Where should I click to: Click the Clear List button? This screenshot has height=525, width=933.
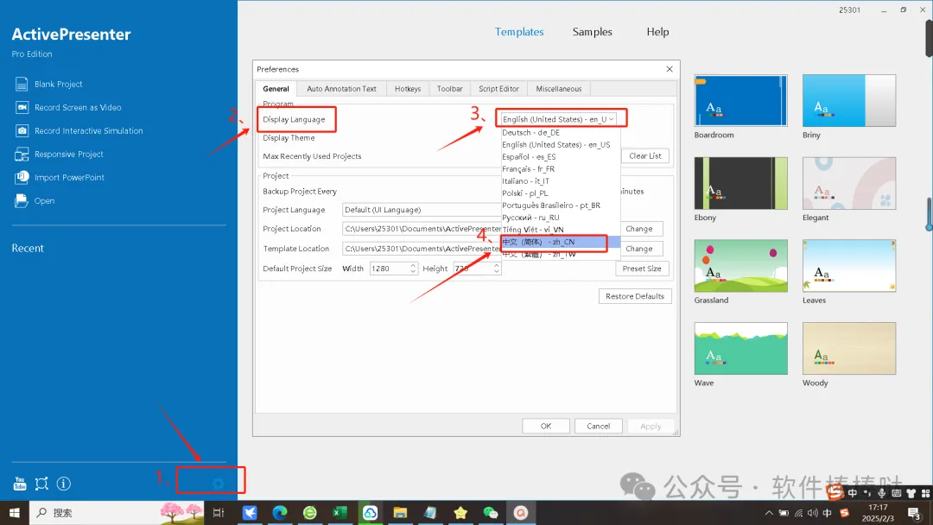click(x=645, y=155)
